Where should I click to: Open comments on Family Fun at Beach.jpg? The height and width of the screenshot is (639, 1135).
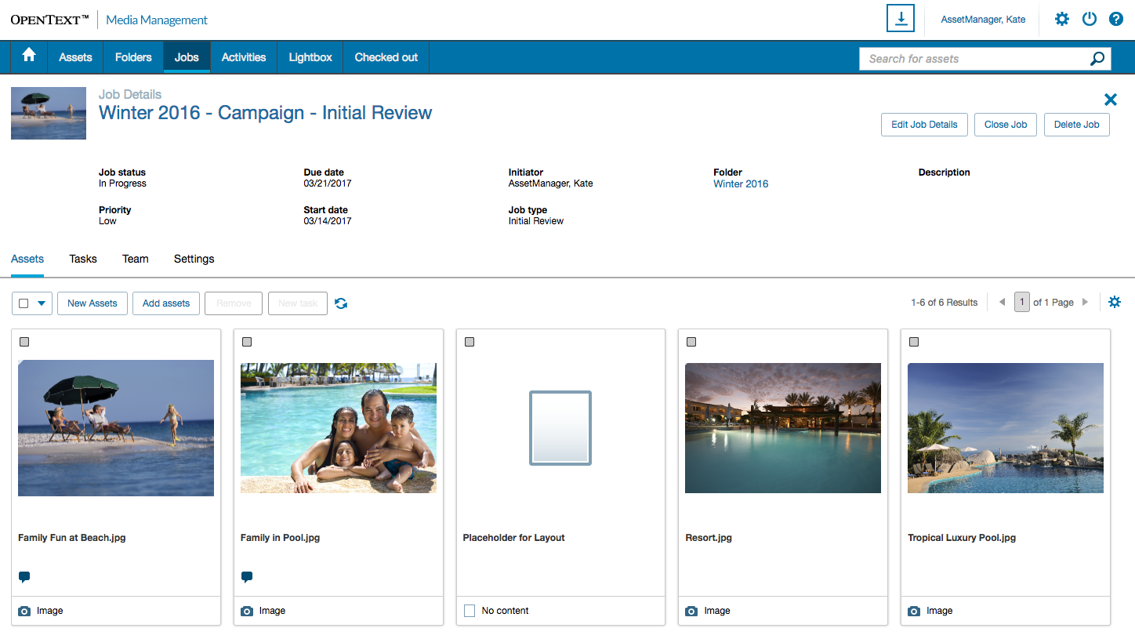pos(24,577)
